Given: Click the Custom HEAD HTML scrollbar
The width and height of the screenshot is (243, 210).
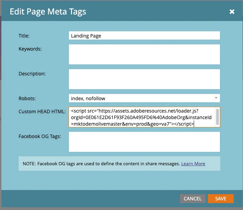Looking at the screenshot, I should 217,117.
